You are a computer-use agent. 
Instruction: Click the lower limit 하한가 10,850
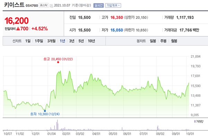tap(136, 30)
